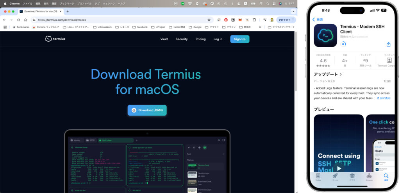Tap the Termius app icon on iPhone
This screenshot has height=193, width=400.
pos(325,36)
